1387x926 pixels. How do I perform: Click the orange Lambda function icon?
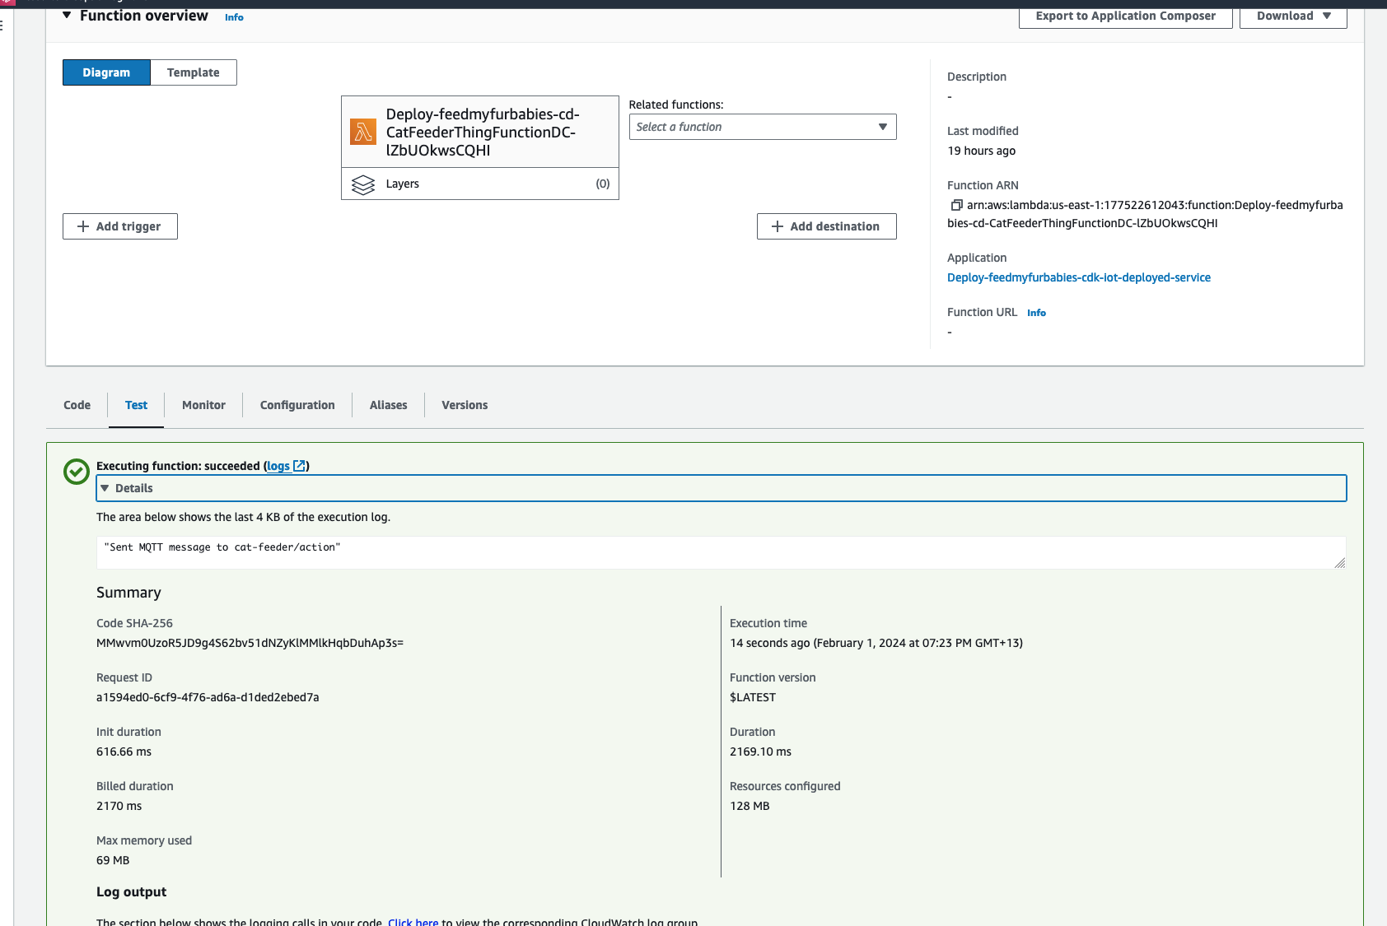(x=363, y=132)
